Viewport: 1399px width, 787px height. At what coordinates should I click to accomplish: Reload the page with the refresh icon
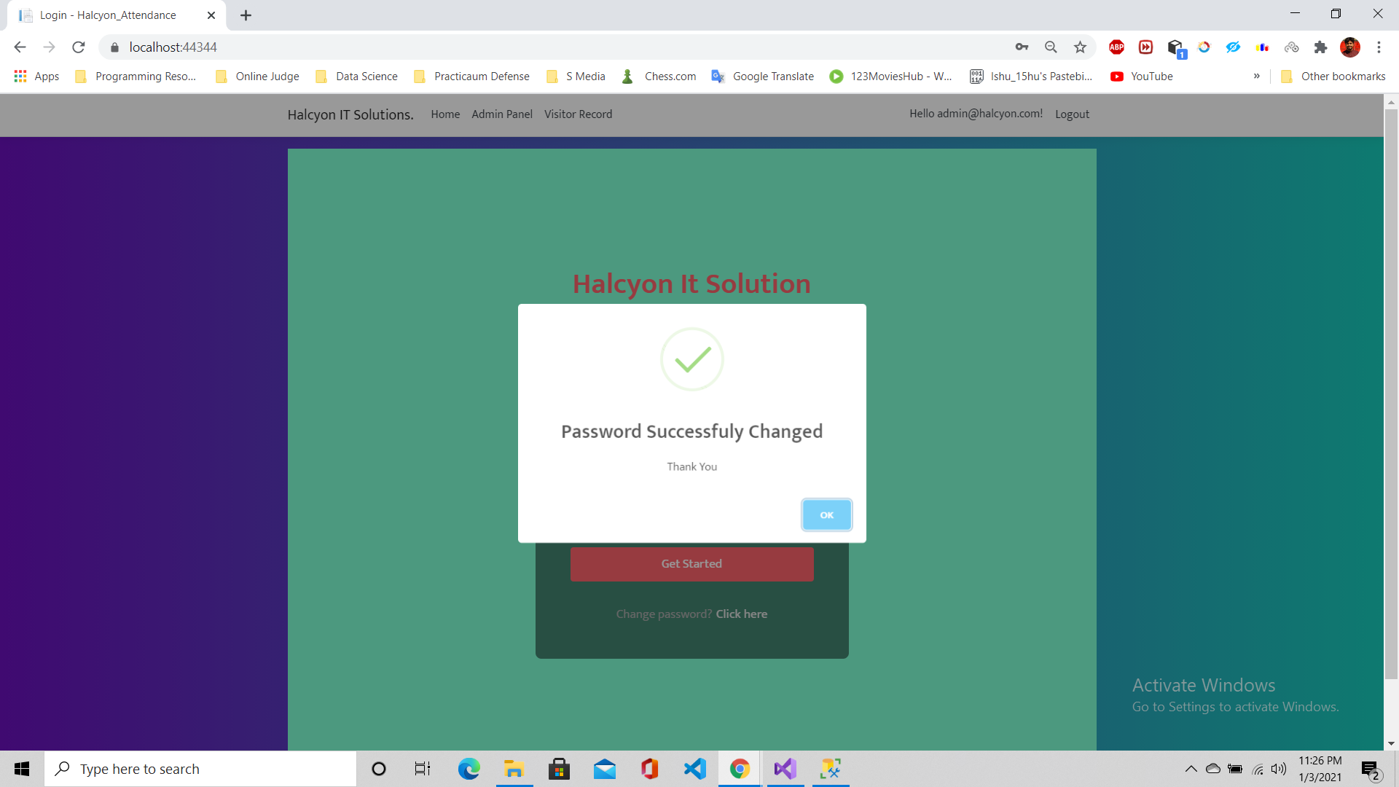79,47
